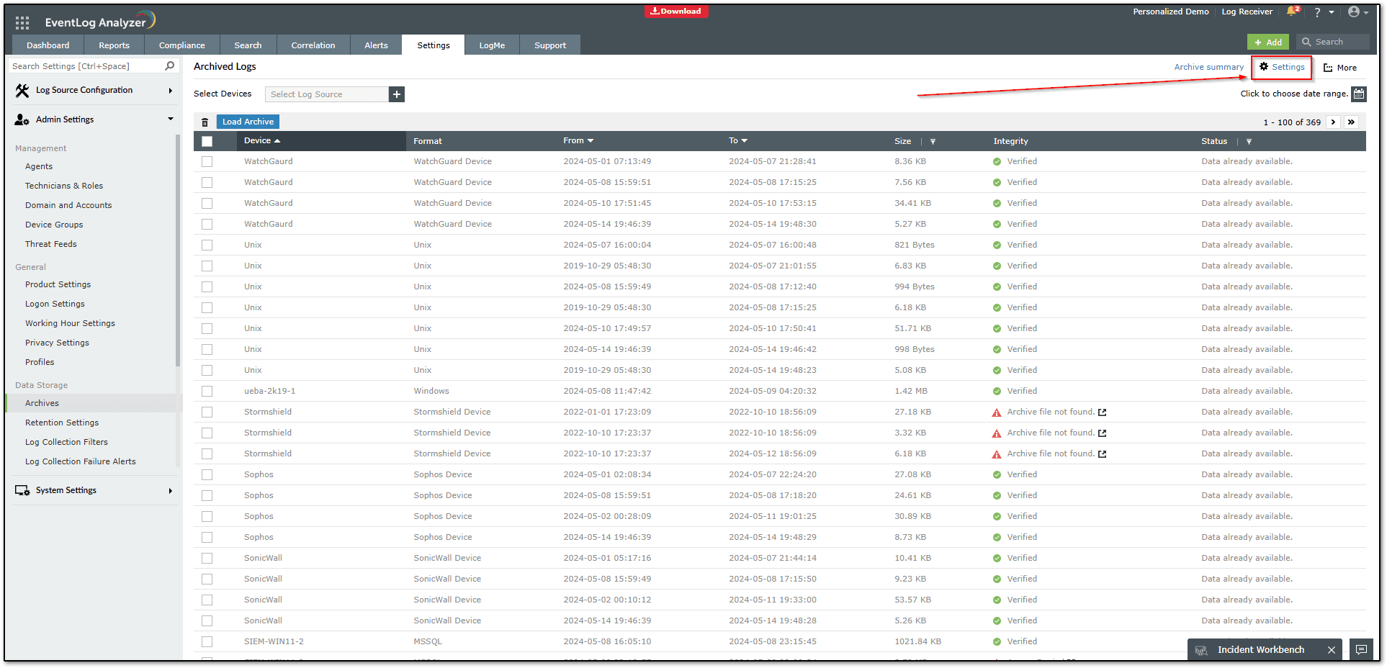
Task: Filter the Status column
Action: tap(1249, 142)
